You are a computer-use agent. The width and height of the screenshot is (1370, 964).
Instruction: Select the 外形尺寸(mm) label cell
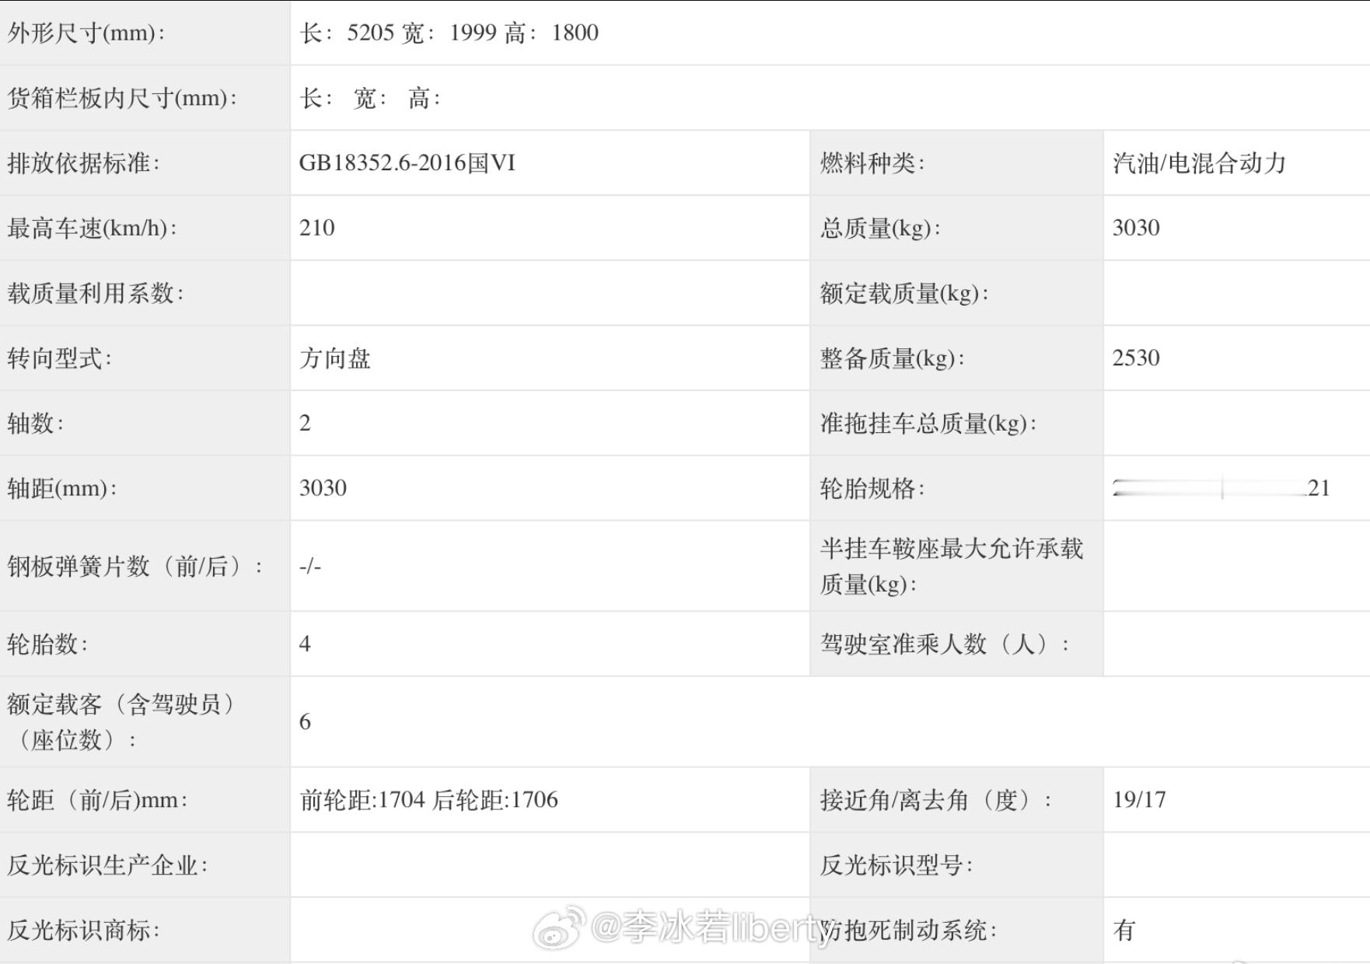(x=145, y=33)
